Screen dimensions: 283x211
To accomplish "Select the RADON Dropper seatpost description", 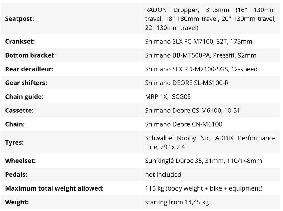I will point(210,19).
